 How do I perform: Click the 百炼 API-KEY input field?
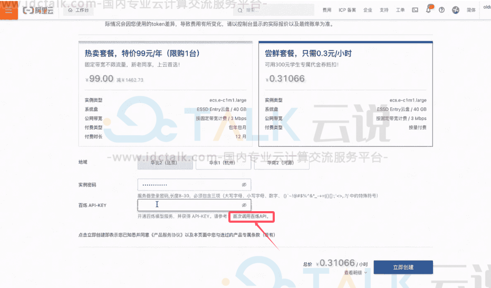click(194, 205)
